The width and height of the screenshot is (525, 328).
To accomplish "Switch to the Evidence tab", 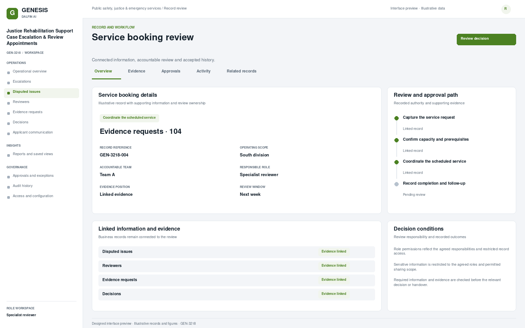I will [136, 71].
